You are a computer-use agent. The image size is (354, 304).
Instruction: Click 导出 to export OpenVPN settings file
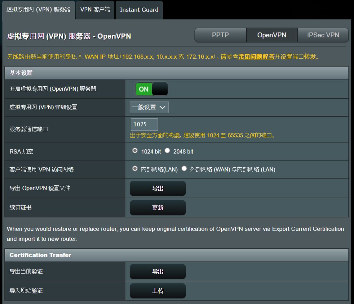coord(157,188)
